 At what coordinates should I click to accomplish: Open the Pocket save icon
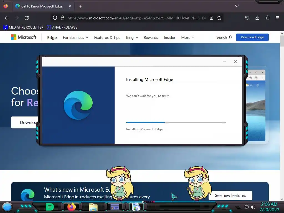pyautogui.click(x=247, y=18)
